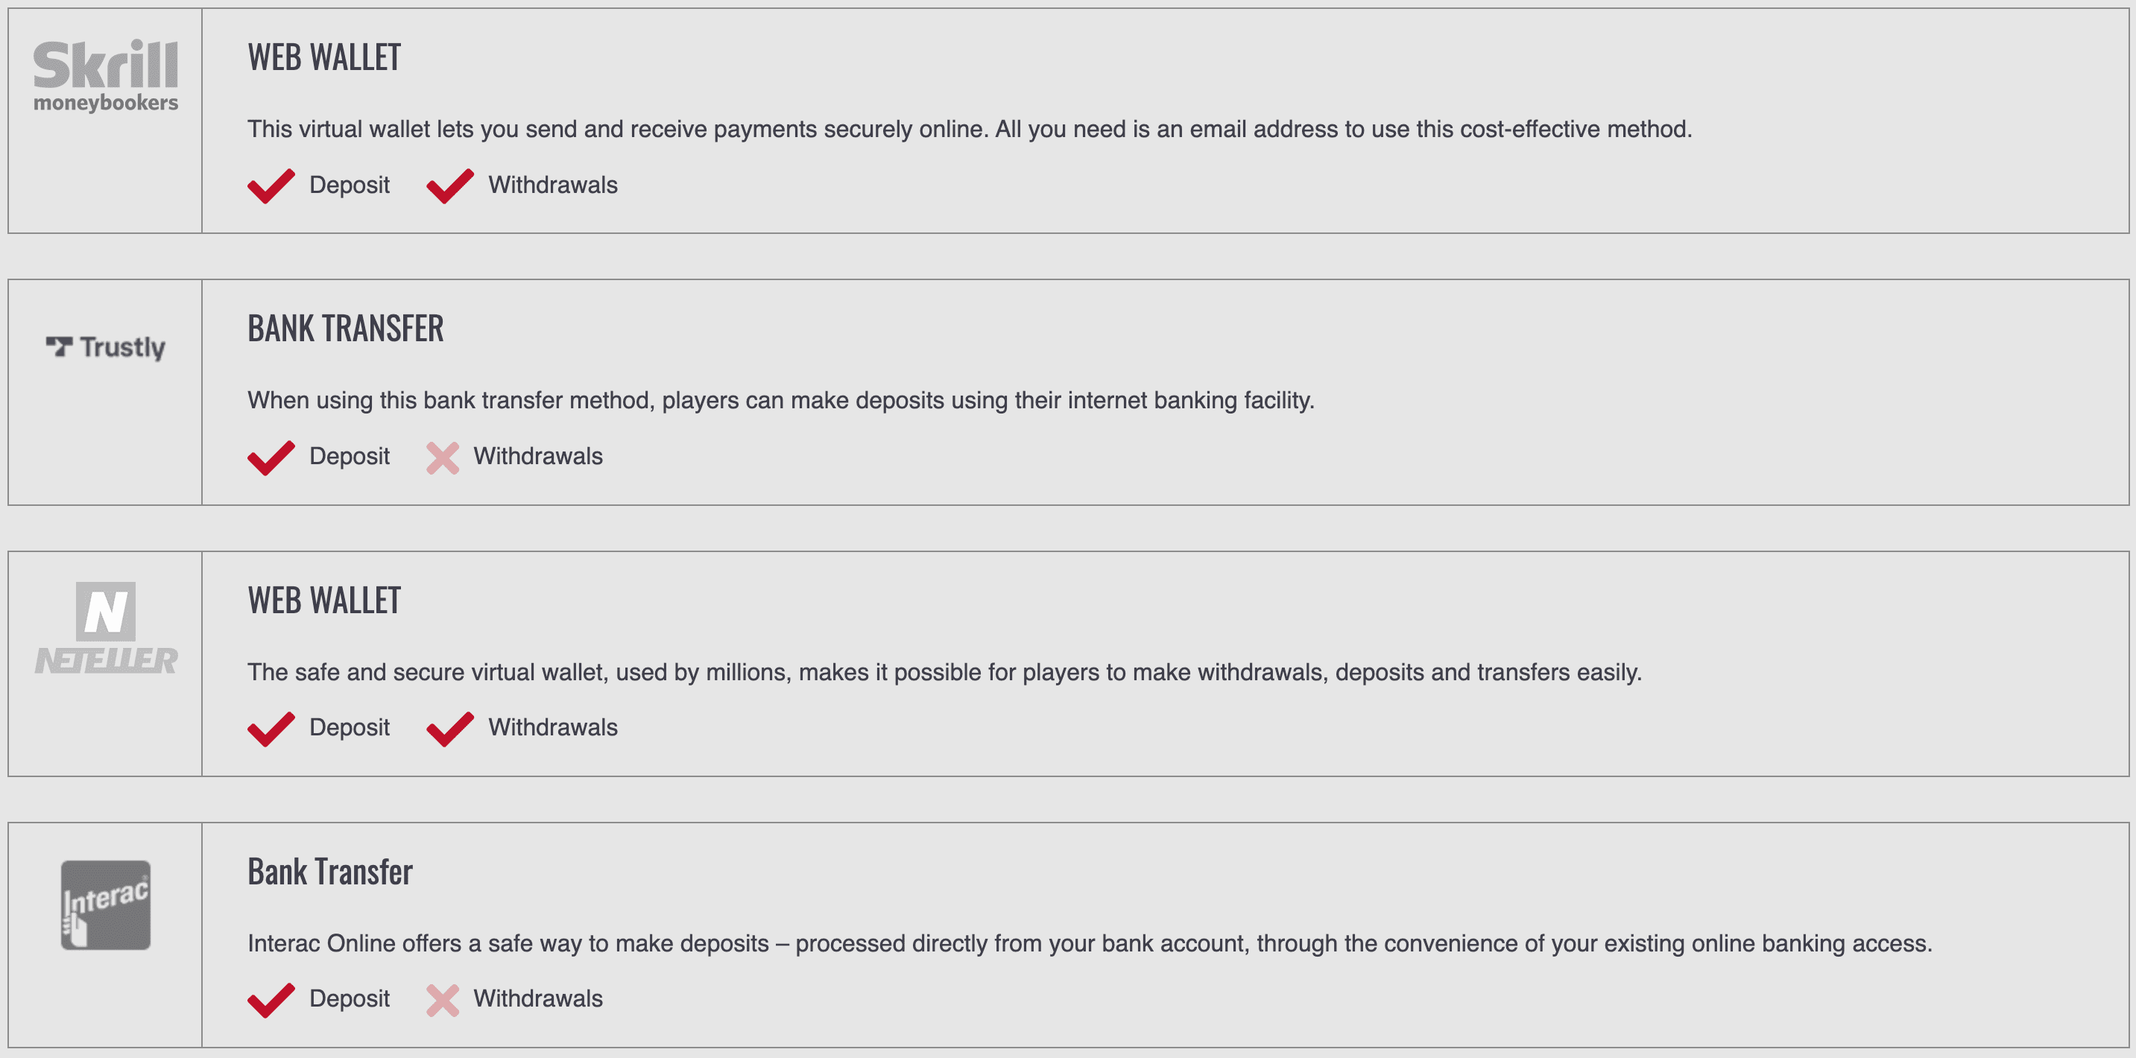Click the BANK TRANSFER heading for Trustly
The width and height of the screenshot is (2136, 1058).
(346, 329)
